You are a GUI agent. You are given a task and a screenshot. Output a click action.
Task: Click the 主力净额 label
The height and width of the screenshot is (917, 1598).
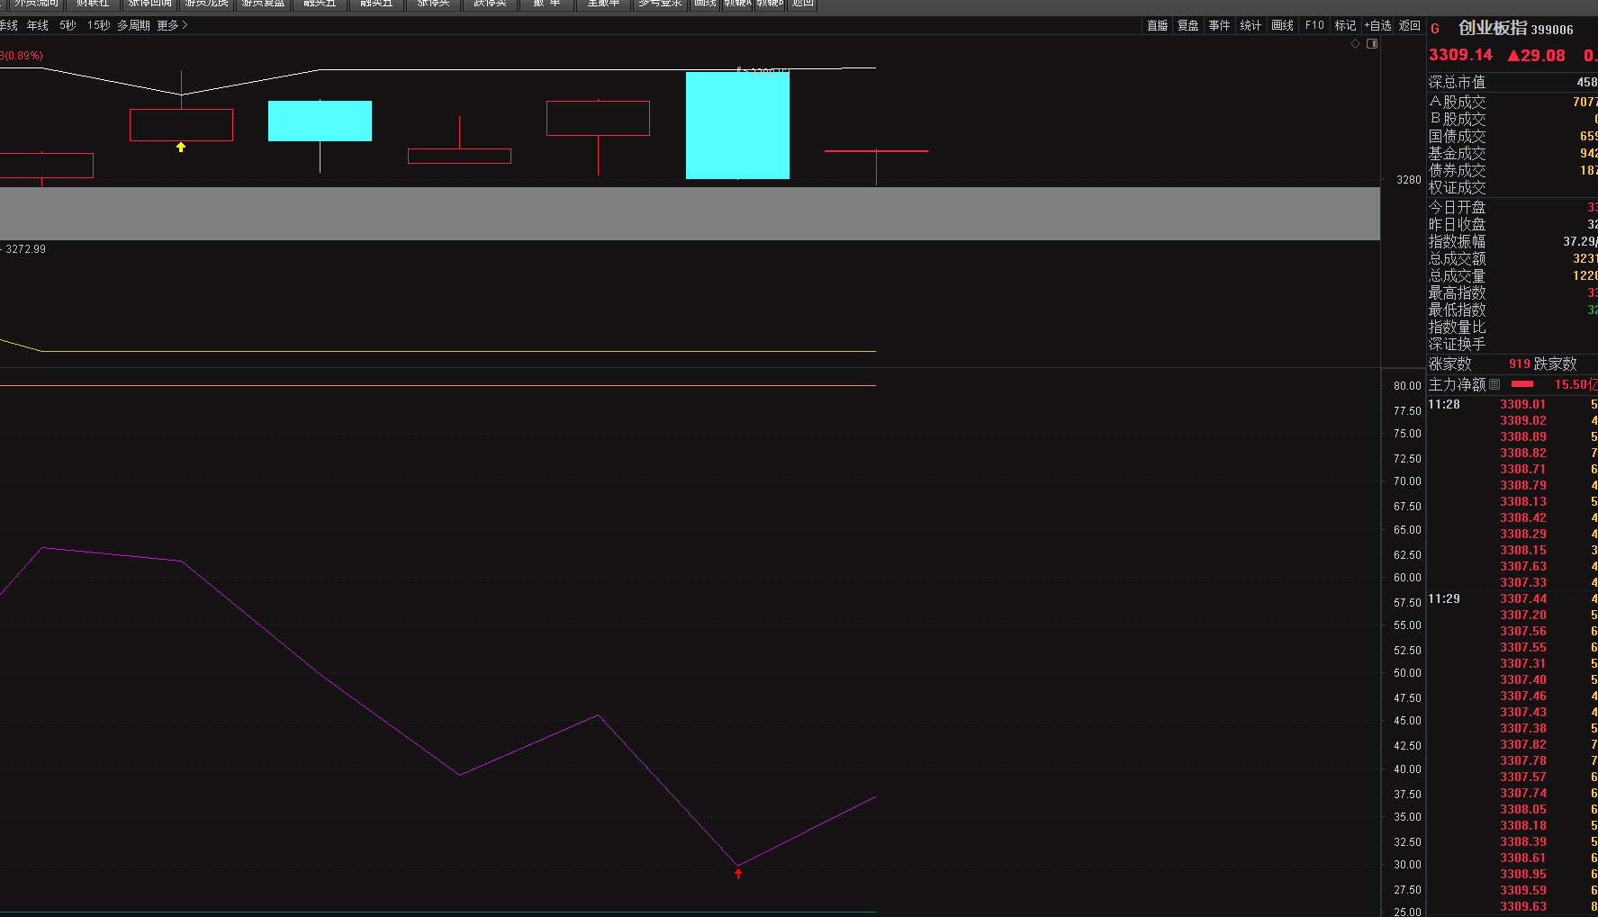coord(1457,384)
